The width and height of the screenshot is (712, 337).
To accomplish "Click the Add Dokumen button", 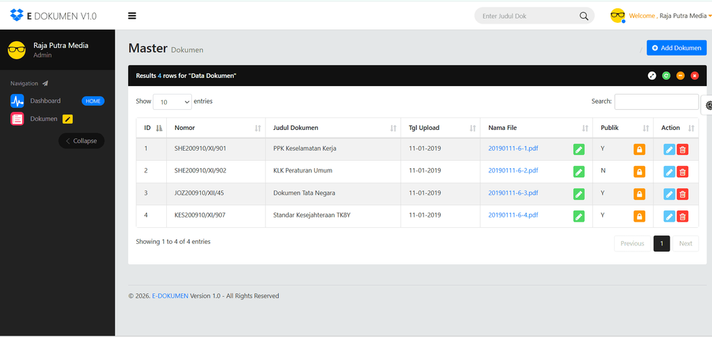I will point(677,48).
